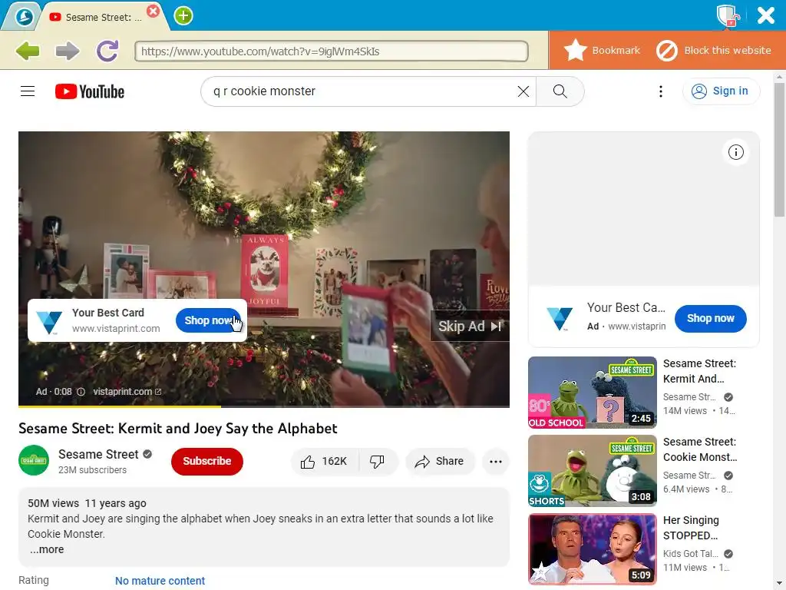Click the Bookmark star button

602,50
